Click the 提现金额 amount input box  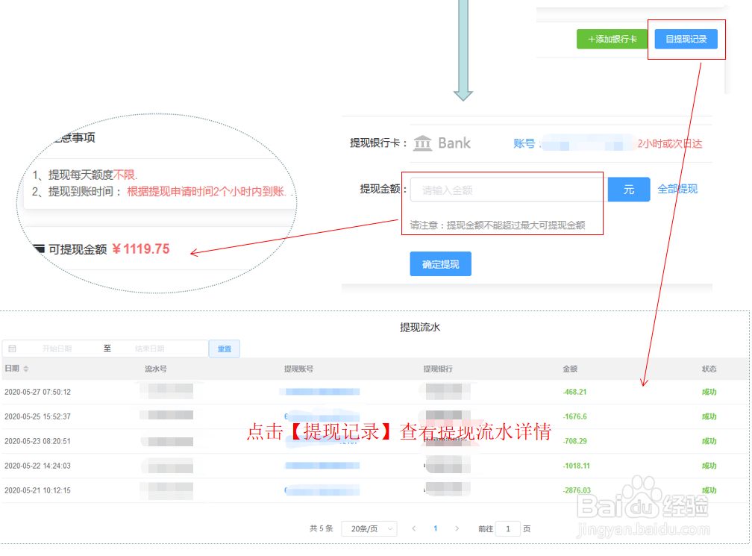pyautogui.click(x=506, y=190)
